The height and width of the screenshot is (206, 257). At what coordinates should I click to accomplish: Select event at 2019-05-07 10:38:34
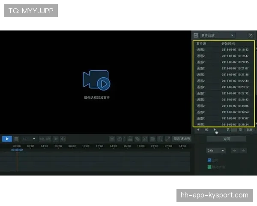[x=224, y=124]
